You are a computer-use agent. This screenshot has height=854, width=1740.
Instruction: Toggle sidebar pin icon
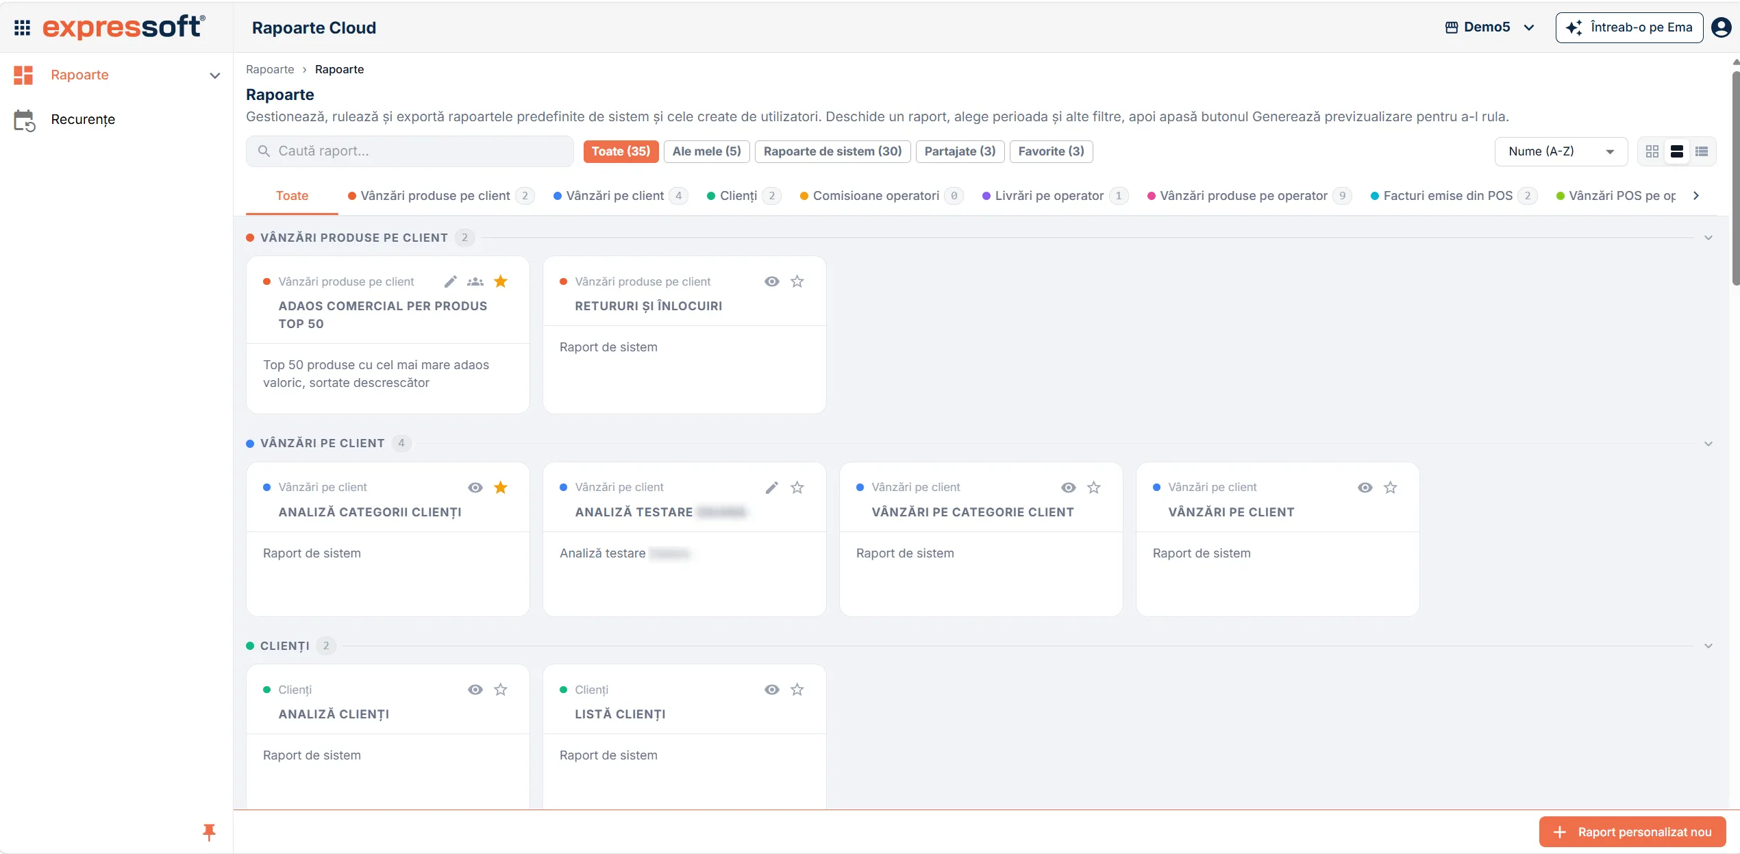(x=209, y=832)
